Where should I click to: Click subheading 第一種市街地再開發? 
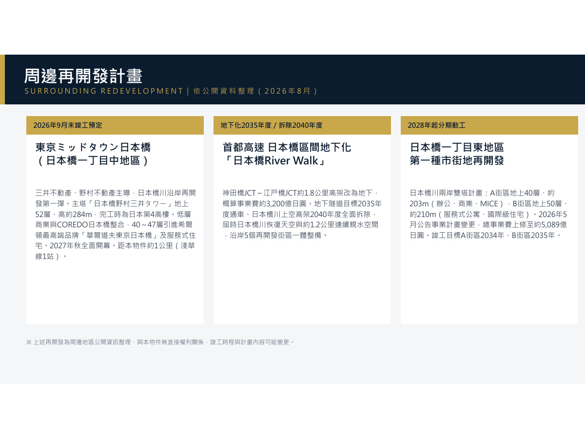point(457,161)
